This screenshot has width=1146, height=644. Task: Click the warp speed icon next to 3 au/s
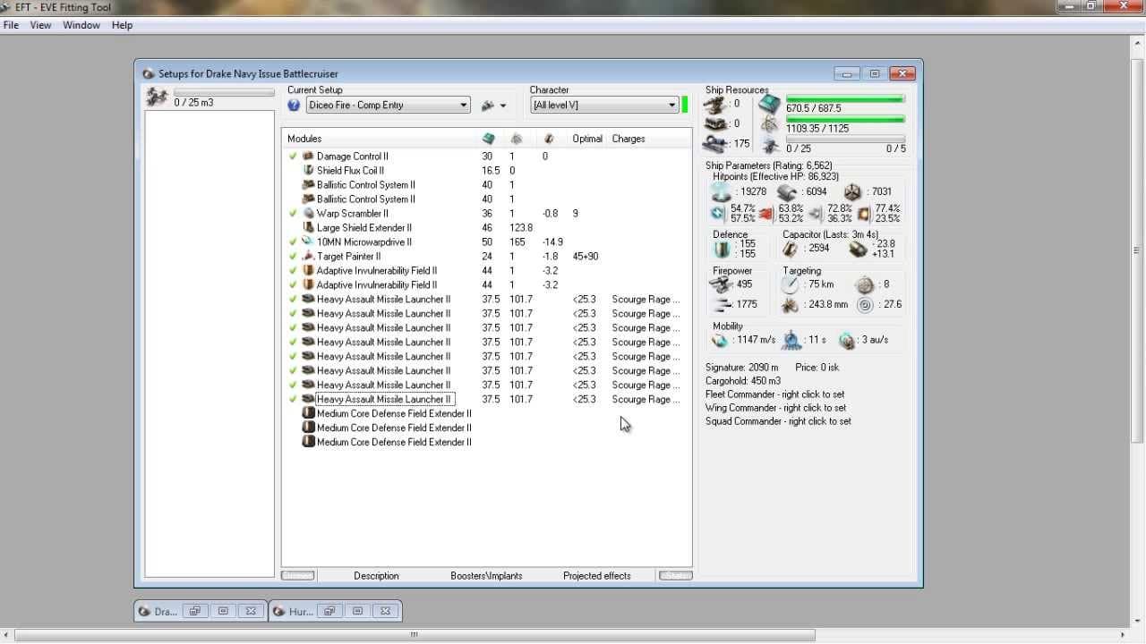coord(847,340)
